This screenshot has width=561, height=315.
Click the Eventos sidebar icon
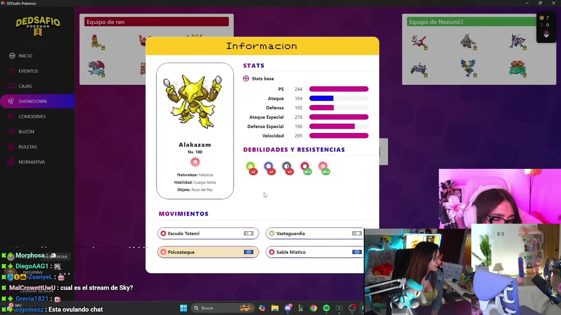click(x=12, y=71)
